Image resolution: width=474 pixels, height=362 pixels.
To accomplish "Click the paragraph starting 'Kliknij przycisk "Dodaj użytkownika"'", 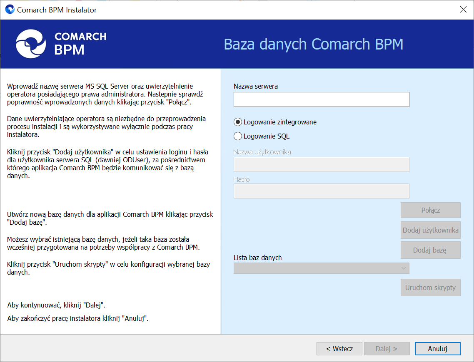I will pyautogui.click(x=107, y=164).
